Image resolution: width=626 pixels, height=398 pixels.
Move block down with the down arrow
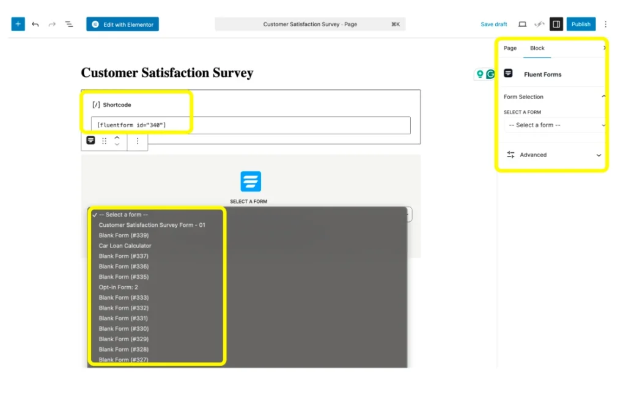(117, 144)
